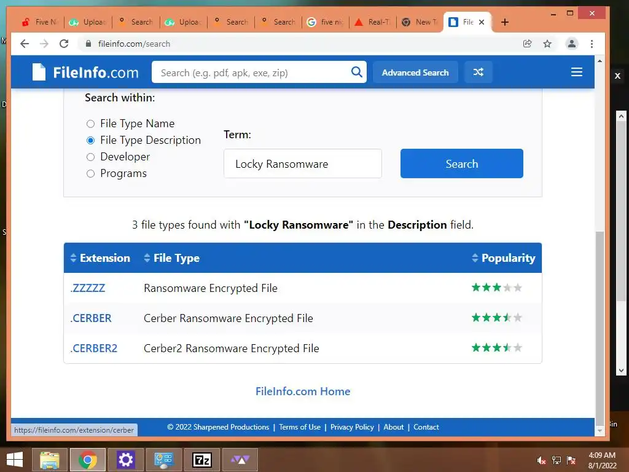This screenshot has height=472, width=629.
Task: Open the Privacy Policy link
Action: (x=352, y=427)
